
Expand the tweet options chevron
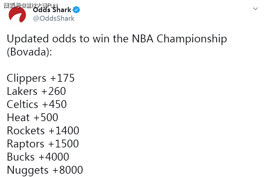[x=255, y=9]
